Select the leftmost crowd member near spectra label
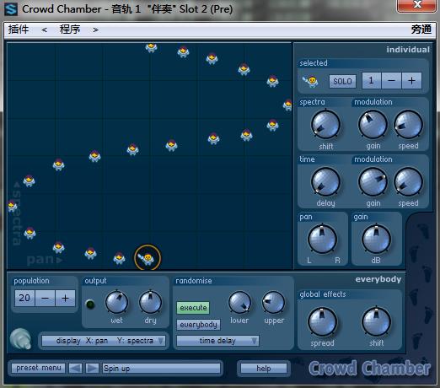This screenshot has width=440, height=388. pyautogui.click(x=12, y=206)
